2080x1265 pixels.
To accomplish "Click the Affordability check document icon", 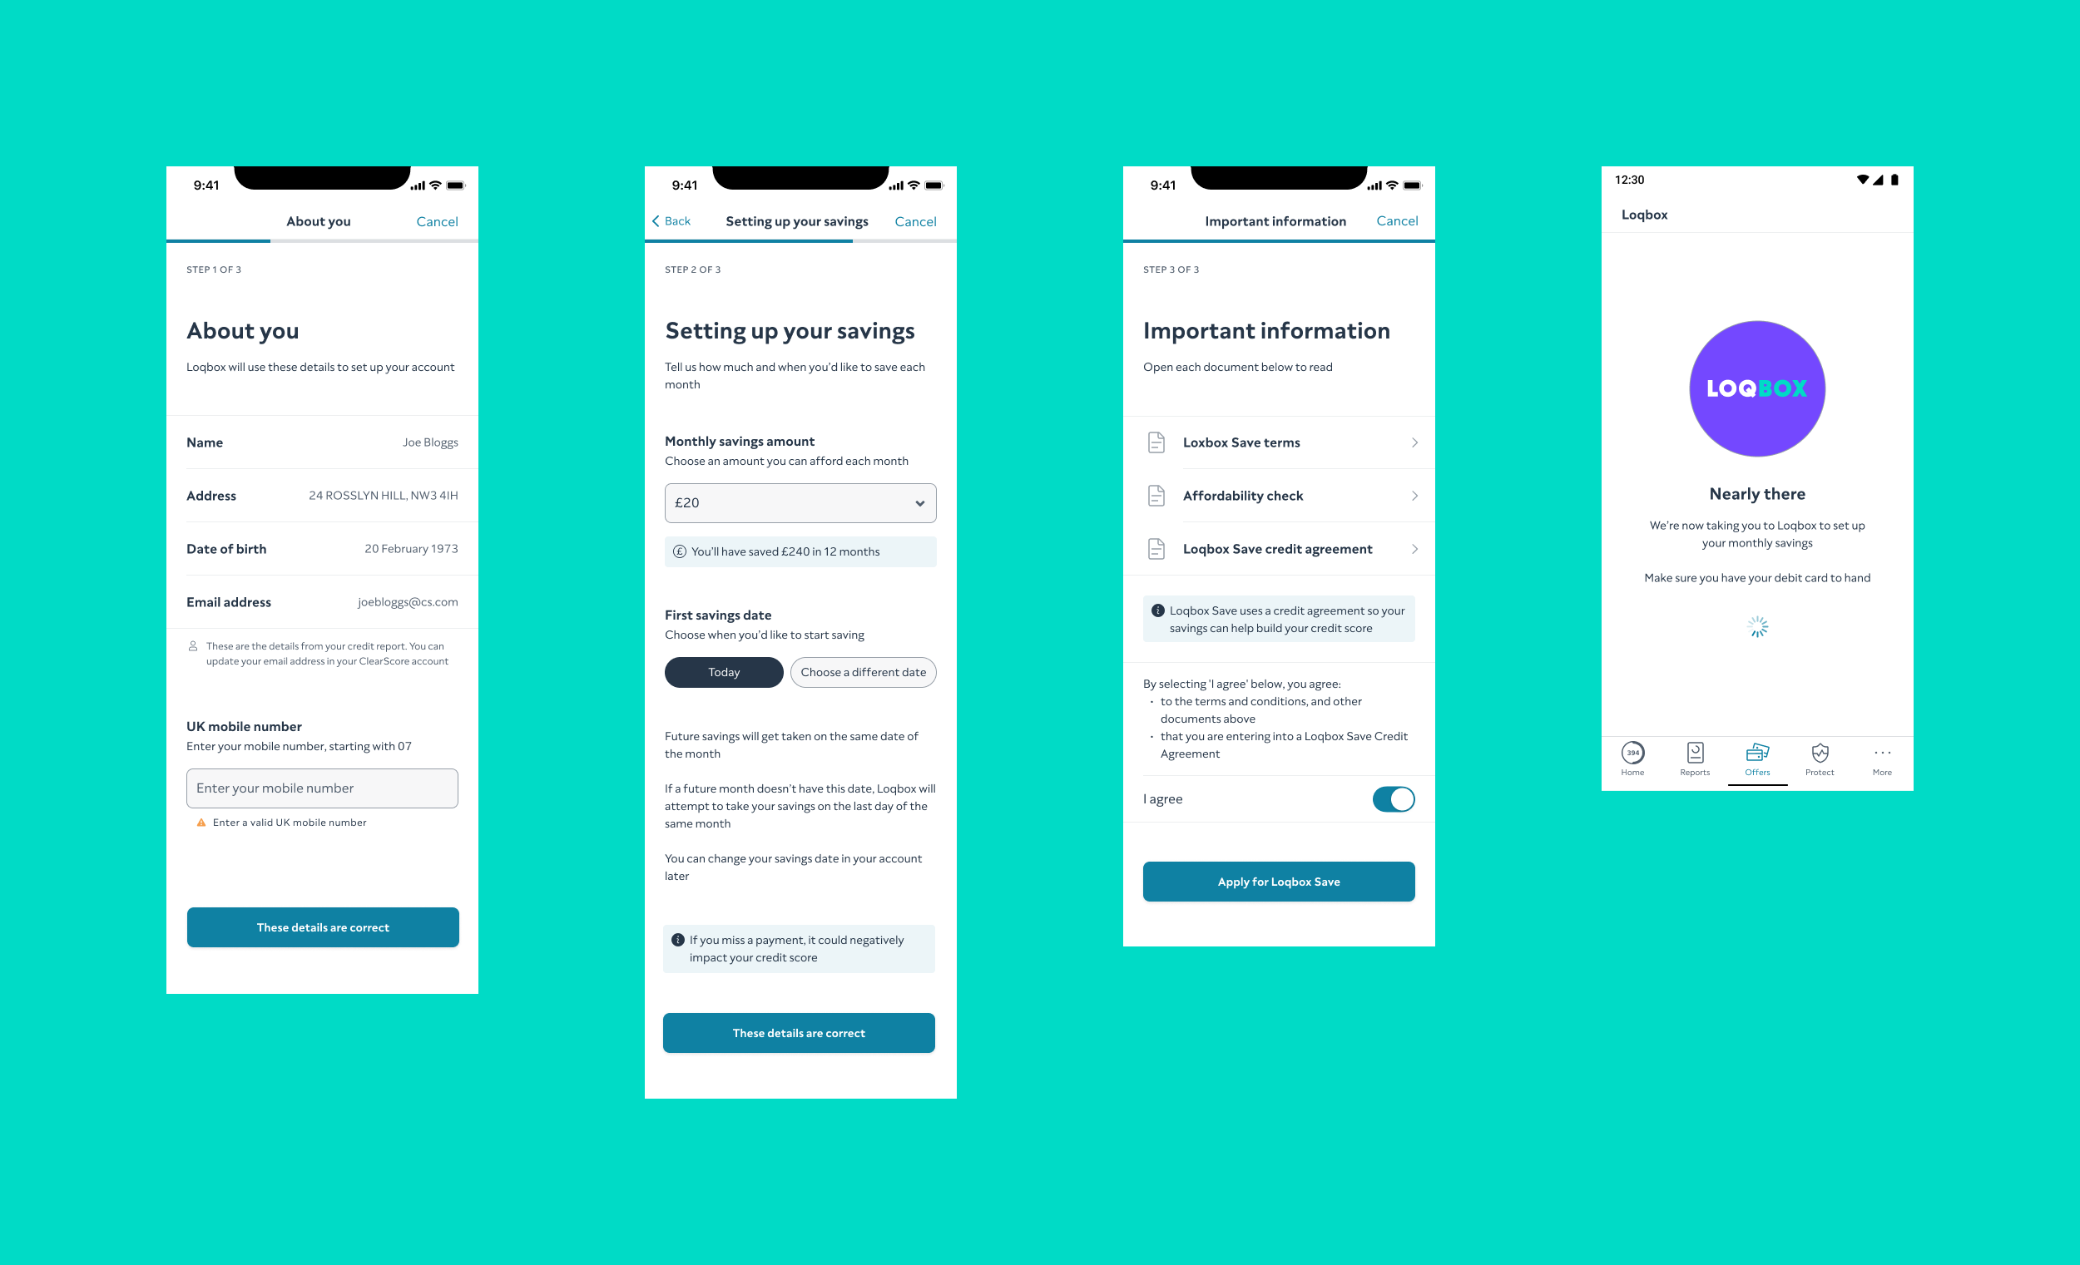I will click(1157, 494).
